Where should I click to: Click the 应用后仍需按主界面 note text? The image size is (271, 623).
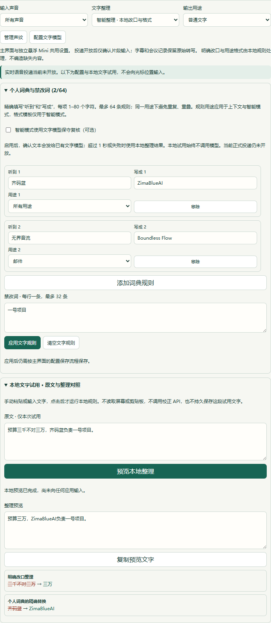[47, 361]
